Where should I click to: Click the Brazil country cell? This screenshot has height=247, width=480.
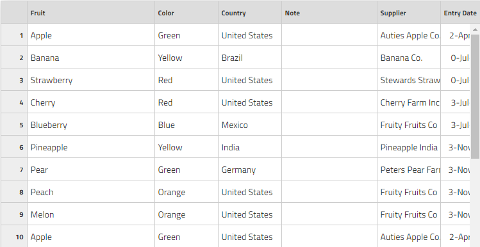coord(250,57)
